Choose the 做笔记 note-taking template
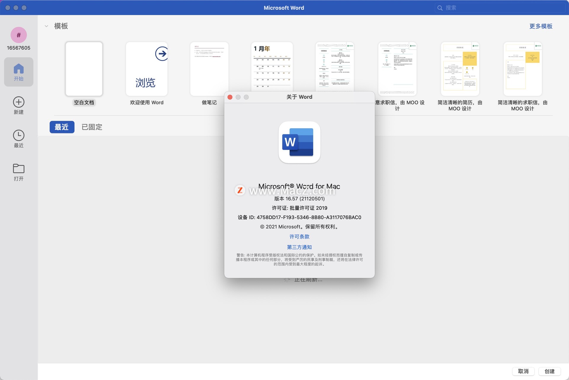Screen dimensions: 569x380 pyautogui.click(x=209, y=69)
